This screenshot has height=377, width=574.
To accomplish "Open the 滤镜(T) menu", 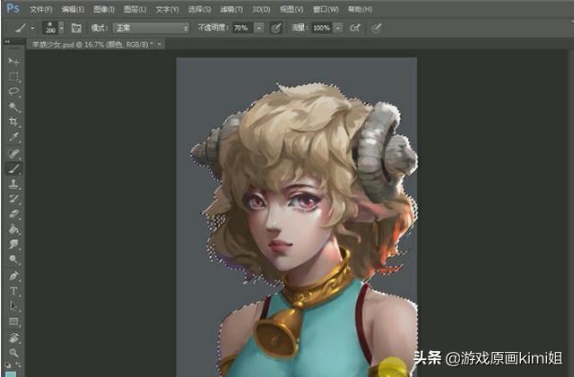I will click(231, 10).
